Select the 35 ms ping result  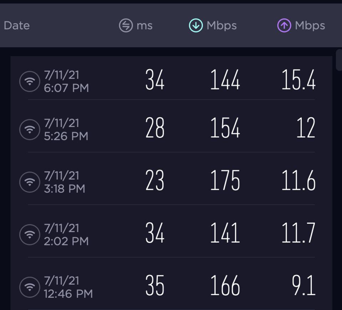pyautogui.click(x=155, y=285)
